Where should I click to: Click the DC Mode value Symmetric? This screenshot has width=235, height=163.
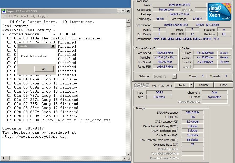tap(214, 97)
